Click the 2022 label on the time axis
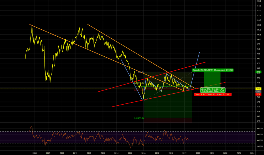Screen dimensions: 264x155 coord(225,153)
